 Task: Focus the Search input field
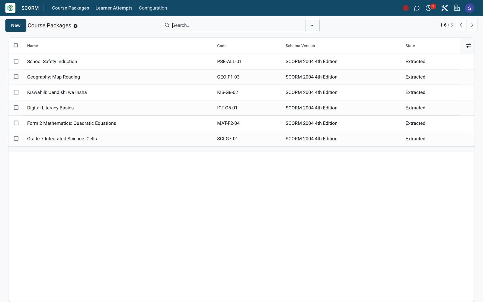[x=238, y=25]
